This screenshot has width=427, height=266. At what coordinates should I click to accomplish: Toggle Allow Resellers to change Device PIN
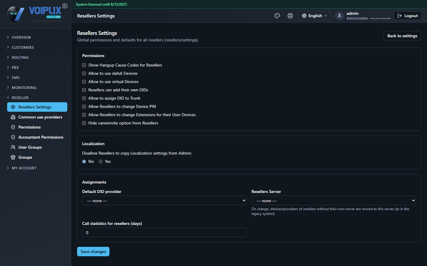[x=84, y=106]
